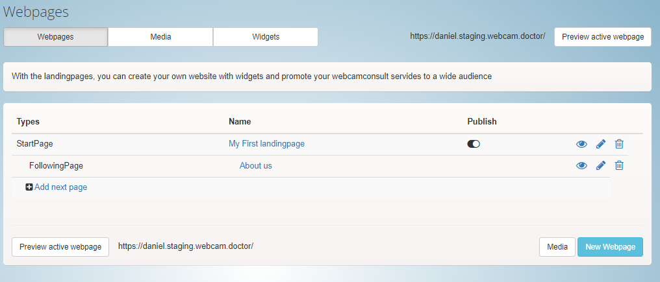Preview My First landingpage via eye icon

[581, 144]
